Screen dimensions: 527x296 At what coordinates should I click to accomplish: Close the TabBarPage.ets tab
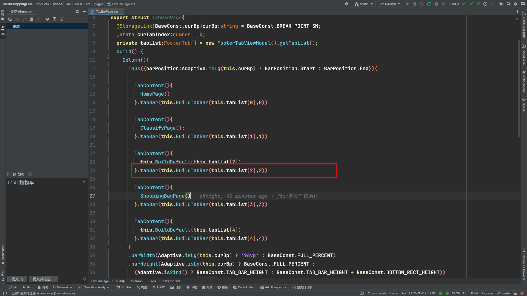(121, 12)
